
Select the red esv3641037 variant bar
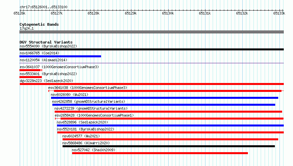coord(31,70)
